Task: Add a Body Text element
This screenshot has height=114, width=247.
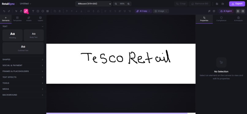Action: (34, 35)
